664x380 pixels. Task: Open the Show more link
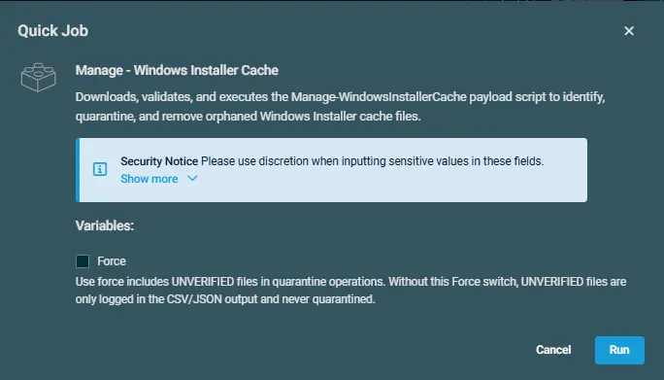pyautogui.click(x=149, y=179)
